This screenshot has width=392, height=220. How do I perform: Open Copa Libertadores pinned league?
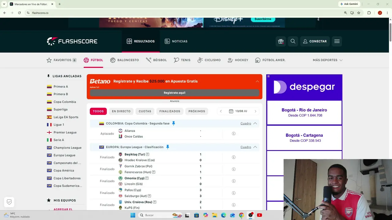point(67,178)
